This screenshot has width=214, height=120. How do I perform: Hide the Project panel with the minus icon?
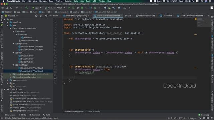point(50,16)
